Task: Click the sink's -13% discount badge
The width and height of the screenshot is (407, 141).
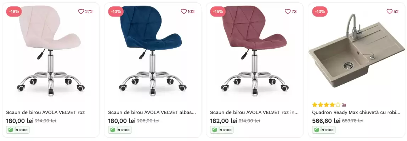Action: (320, 12)
